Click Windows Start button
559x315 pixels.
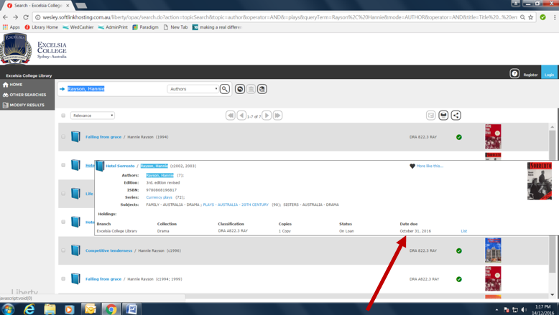[x=8, y=309]
